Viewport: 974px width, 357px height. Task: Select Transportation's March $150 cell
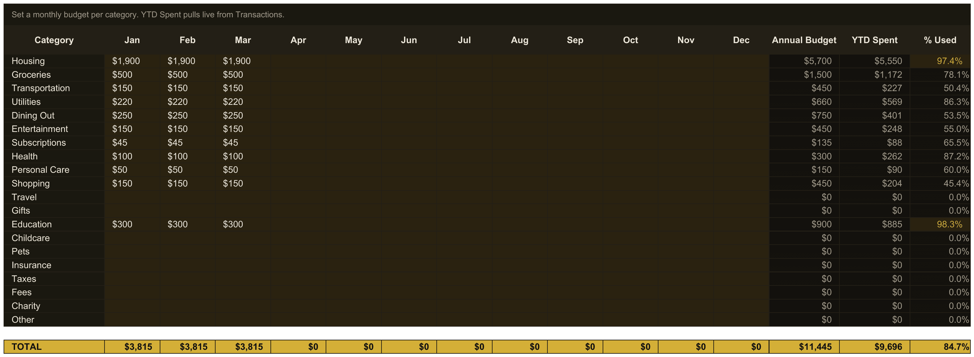(x=243, y=88)
